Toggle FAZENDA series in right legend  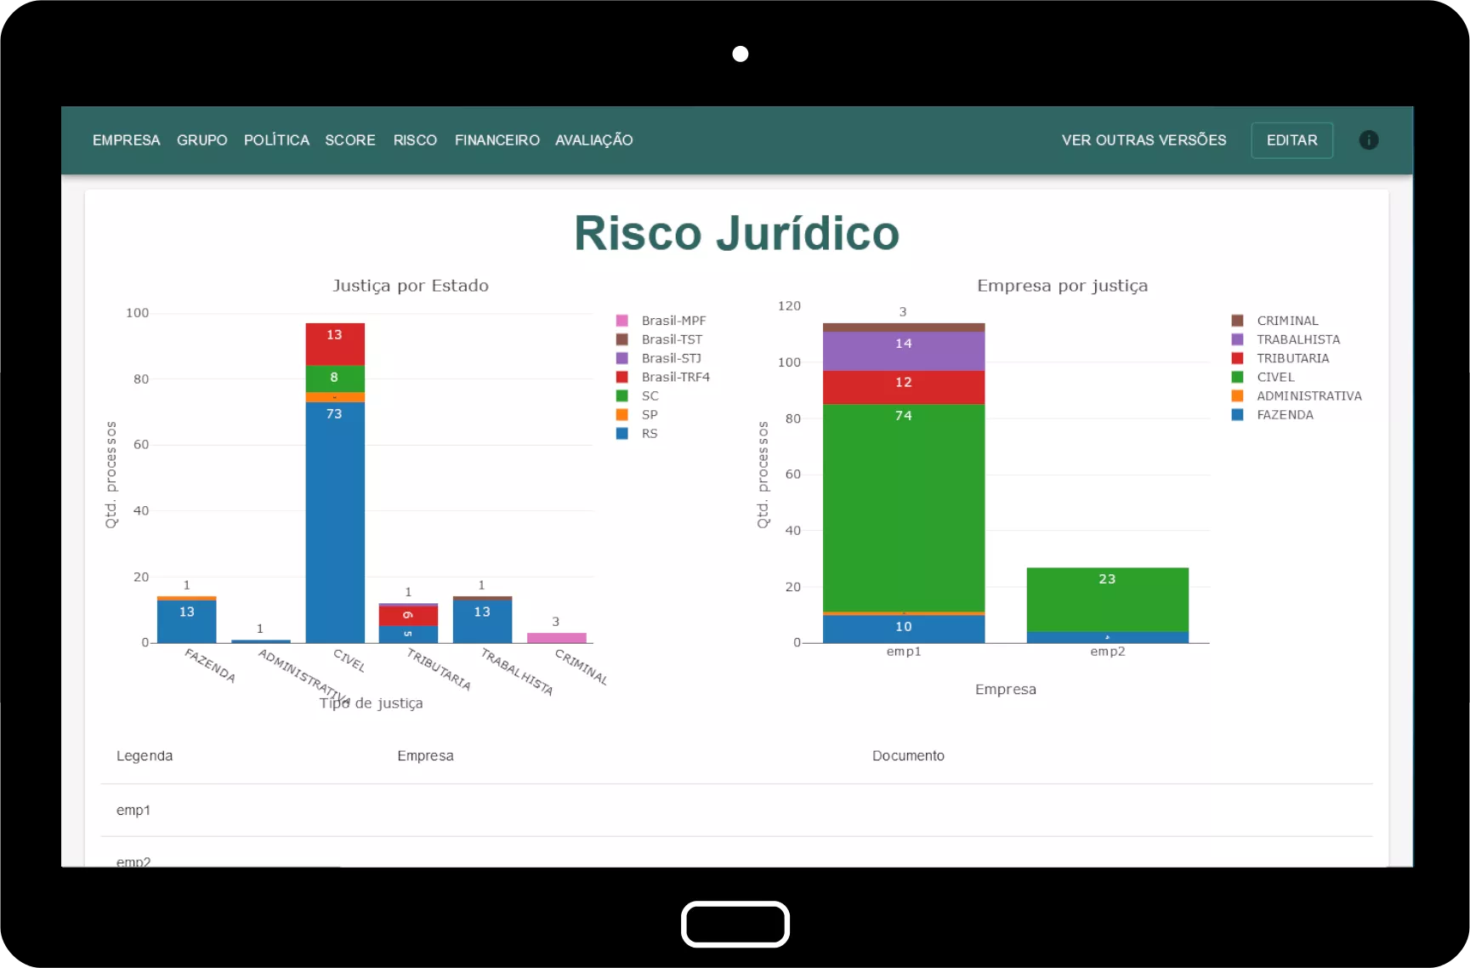(1273, 414)
